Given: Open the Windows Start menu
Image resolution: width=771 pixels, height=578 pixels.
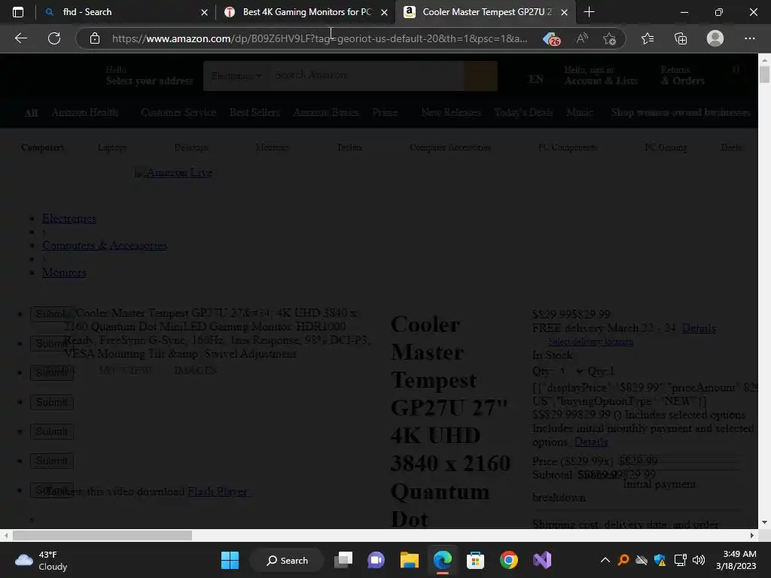Looking at the screenshot, I should (x=230, y=560).
